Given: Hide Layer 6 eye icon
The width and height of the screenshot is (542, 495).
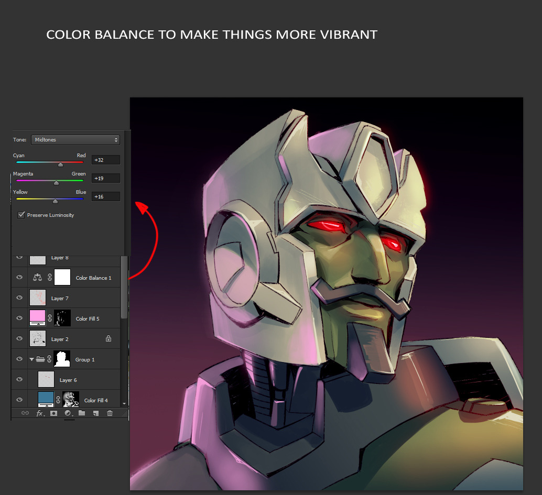Looking at the screenshot, I should click(x=19, y=379).
